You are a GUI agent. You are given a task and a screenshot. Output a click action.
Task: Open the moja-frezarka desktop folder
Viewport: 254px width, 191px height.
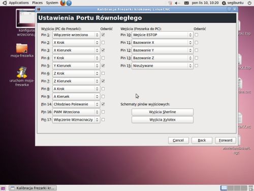[x=22, y=50]
